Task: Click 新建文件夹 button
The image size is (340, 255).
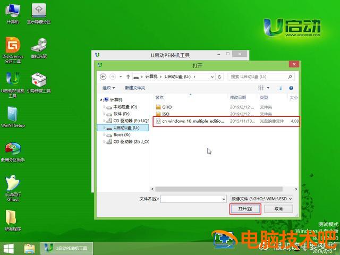Action: [135, 88]
